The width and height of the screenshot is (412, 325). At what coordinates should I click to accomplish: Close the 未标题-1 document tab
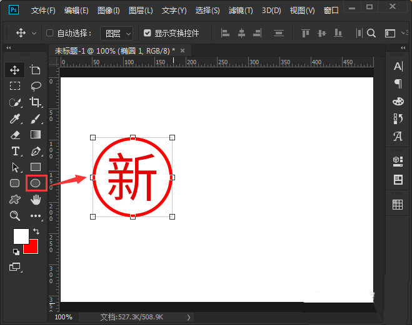pos(183,51)
